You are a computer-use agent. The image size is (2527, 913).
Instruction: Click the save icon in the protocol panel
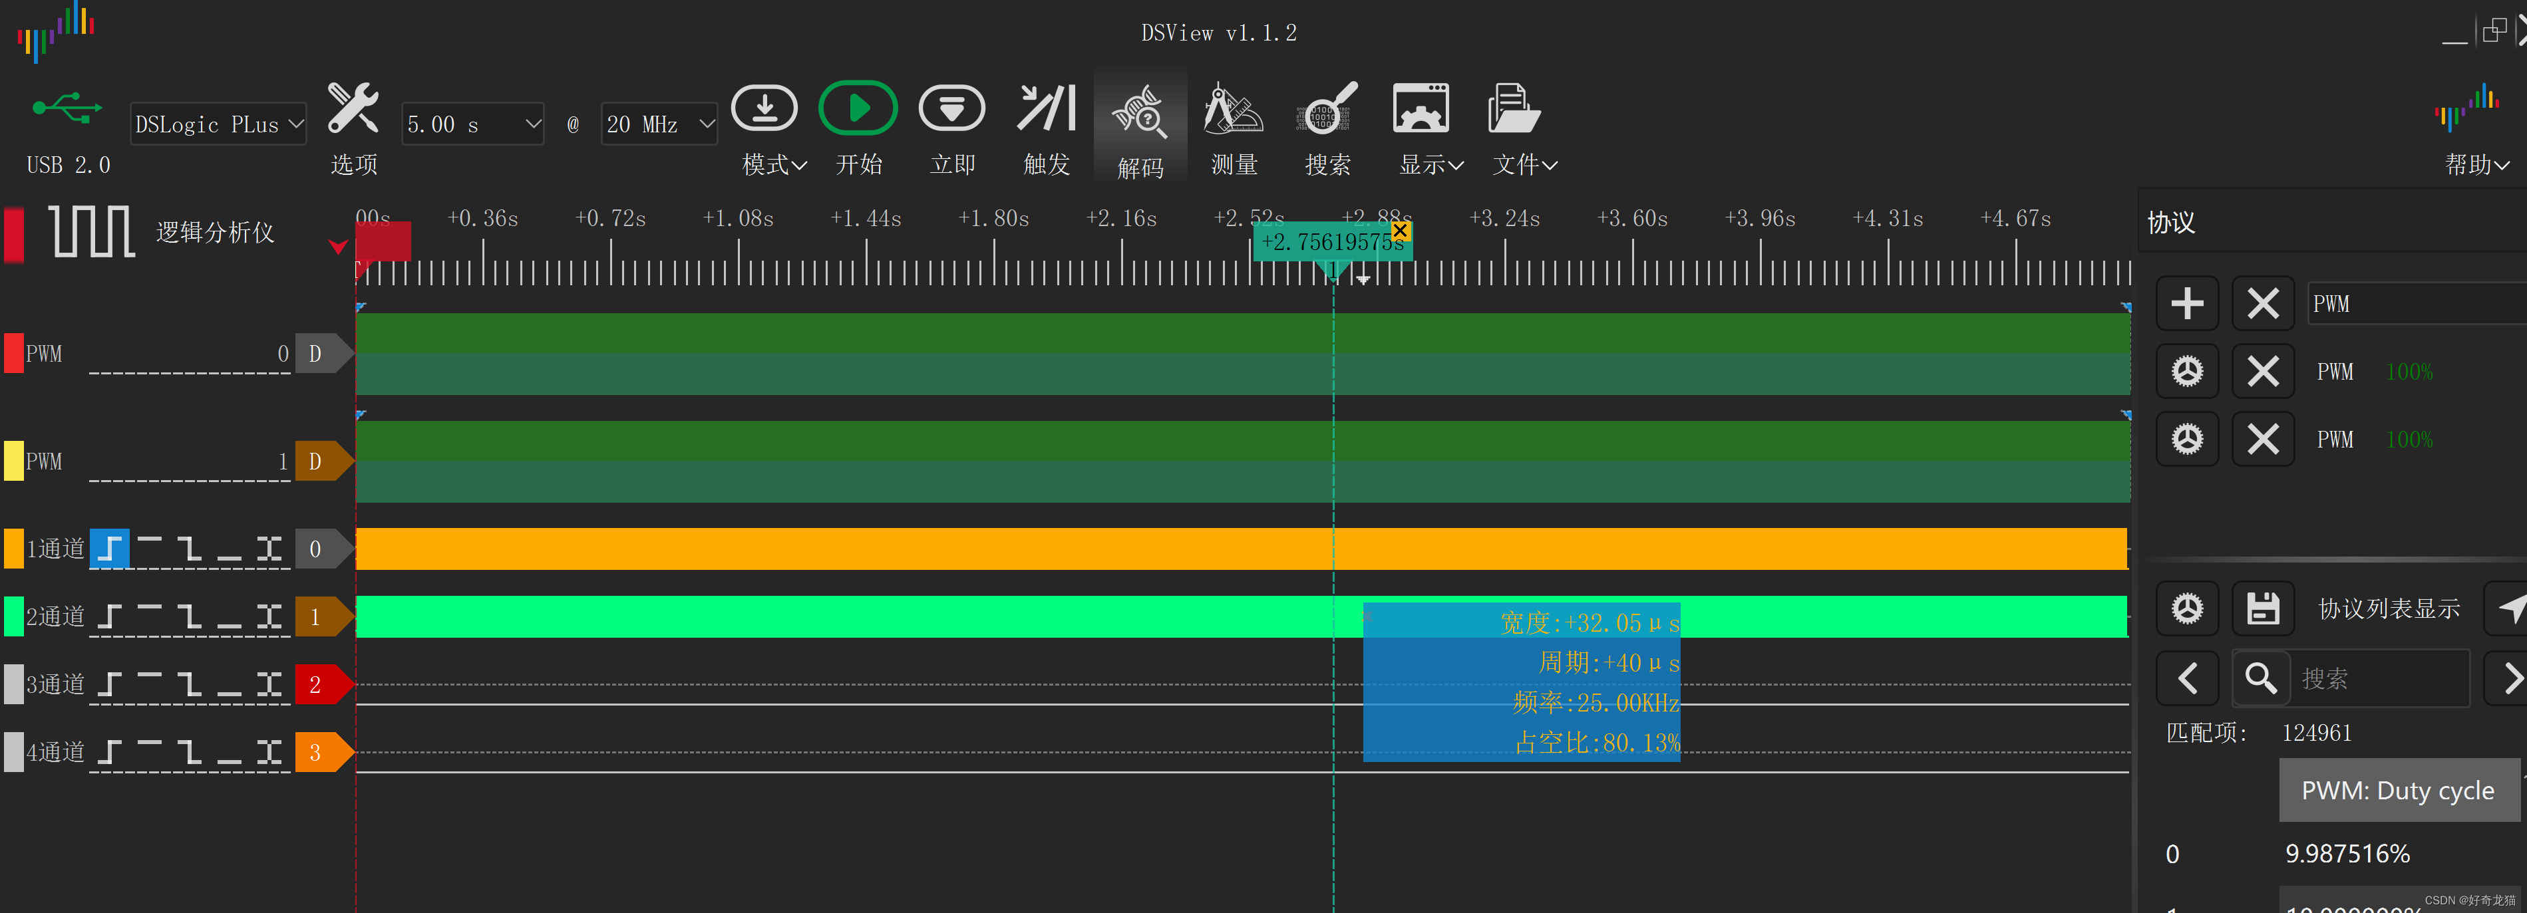[2263, 608]
